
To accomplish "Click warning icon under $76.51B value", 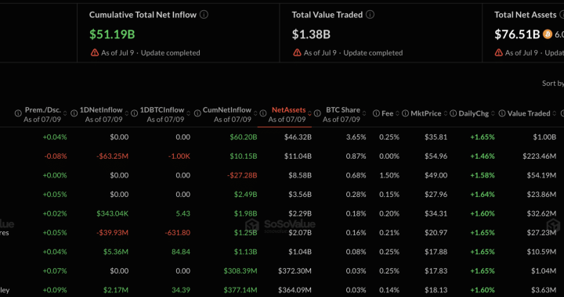I will (x=499, y=52).
